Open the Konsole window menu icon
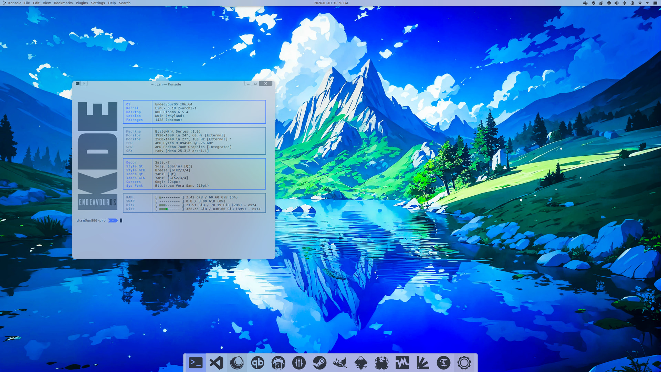Image resolution: width=661 pixels, height=372 pixels. tap(78, 84)
